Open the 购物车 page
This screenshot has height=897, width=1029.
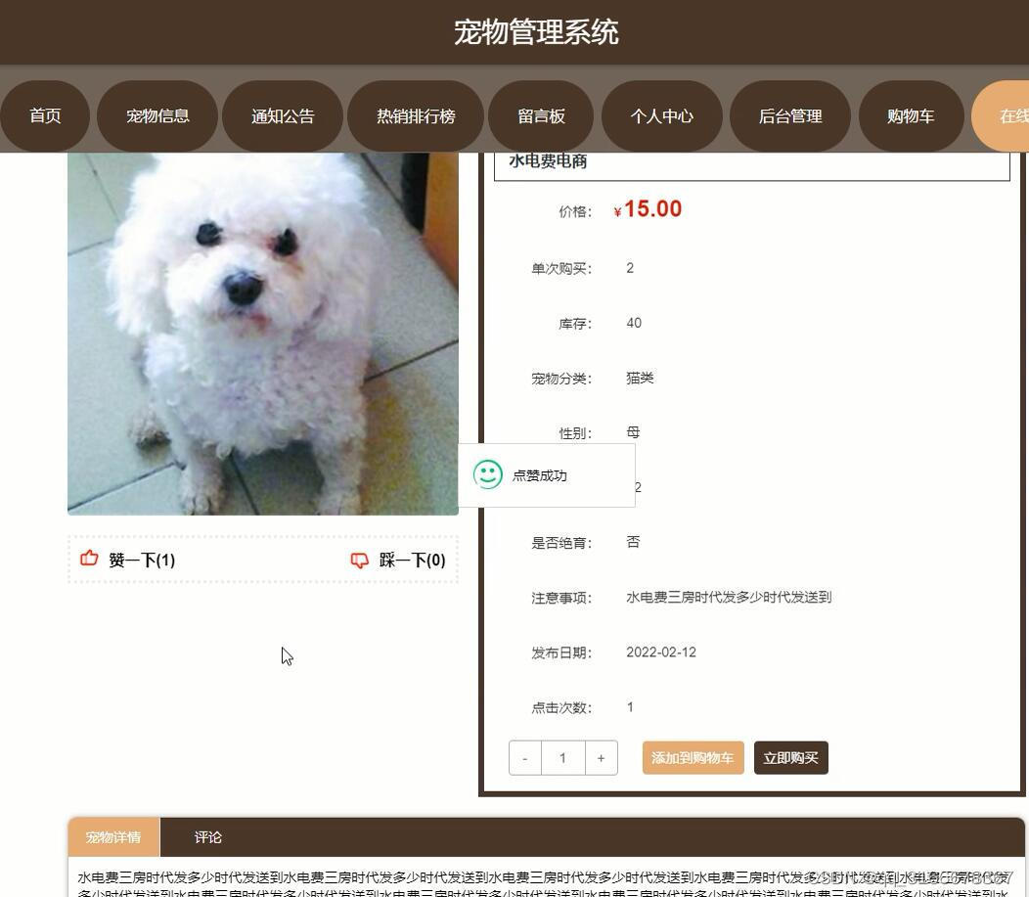(911, 116)
